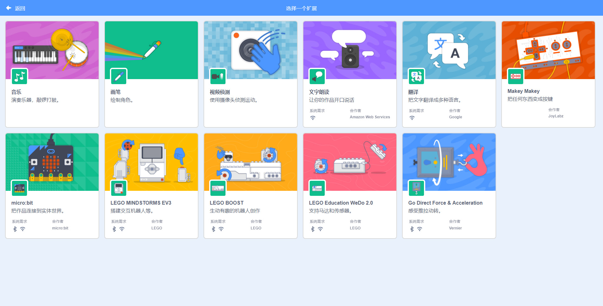603x306 pixels.
Task: Click the Go Direct Force badge icon
Action: point(416,188)
